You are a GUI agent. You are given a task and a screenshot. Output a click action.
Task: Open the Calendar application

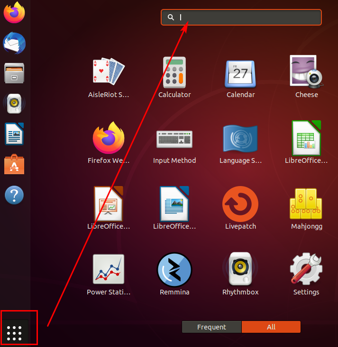pyautogui.click(x=240, y=72)
